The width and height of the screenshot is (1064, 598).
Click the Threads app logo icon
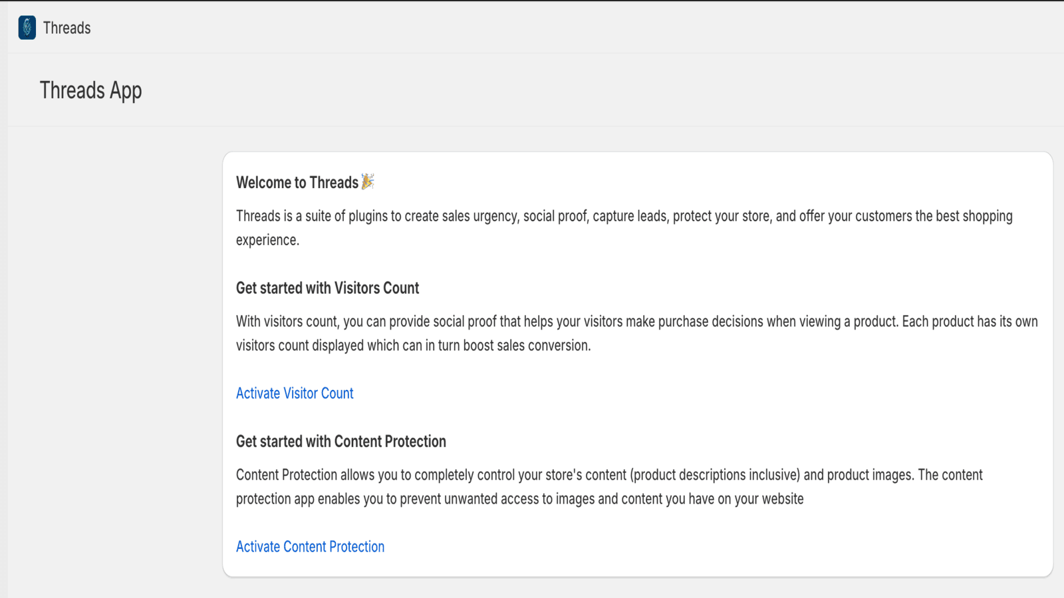click(x=27, y=28)
